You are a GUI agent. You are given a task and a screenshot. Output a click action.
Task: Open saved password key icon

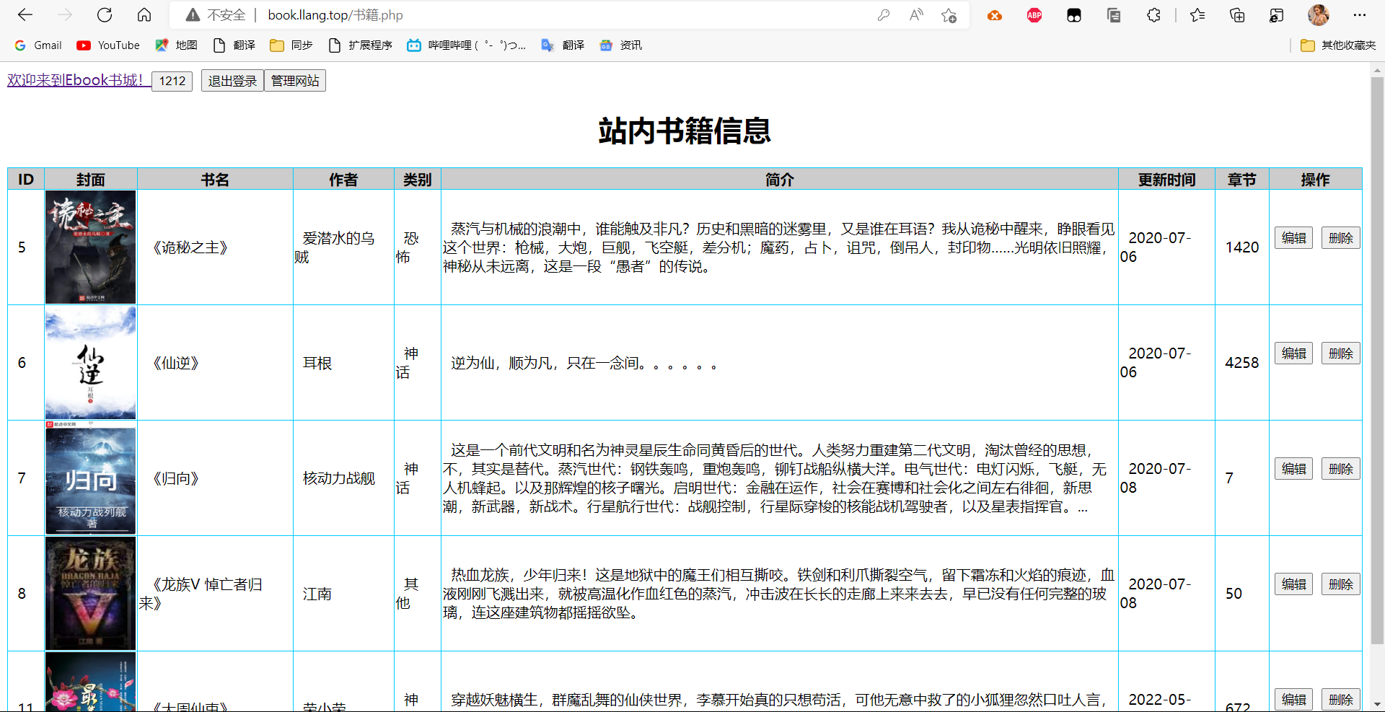[884, 15]
